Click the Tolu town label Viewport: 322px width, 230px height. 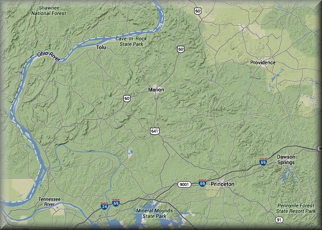point(101,47)
